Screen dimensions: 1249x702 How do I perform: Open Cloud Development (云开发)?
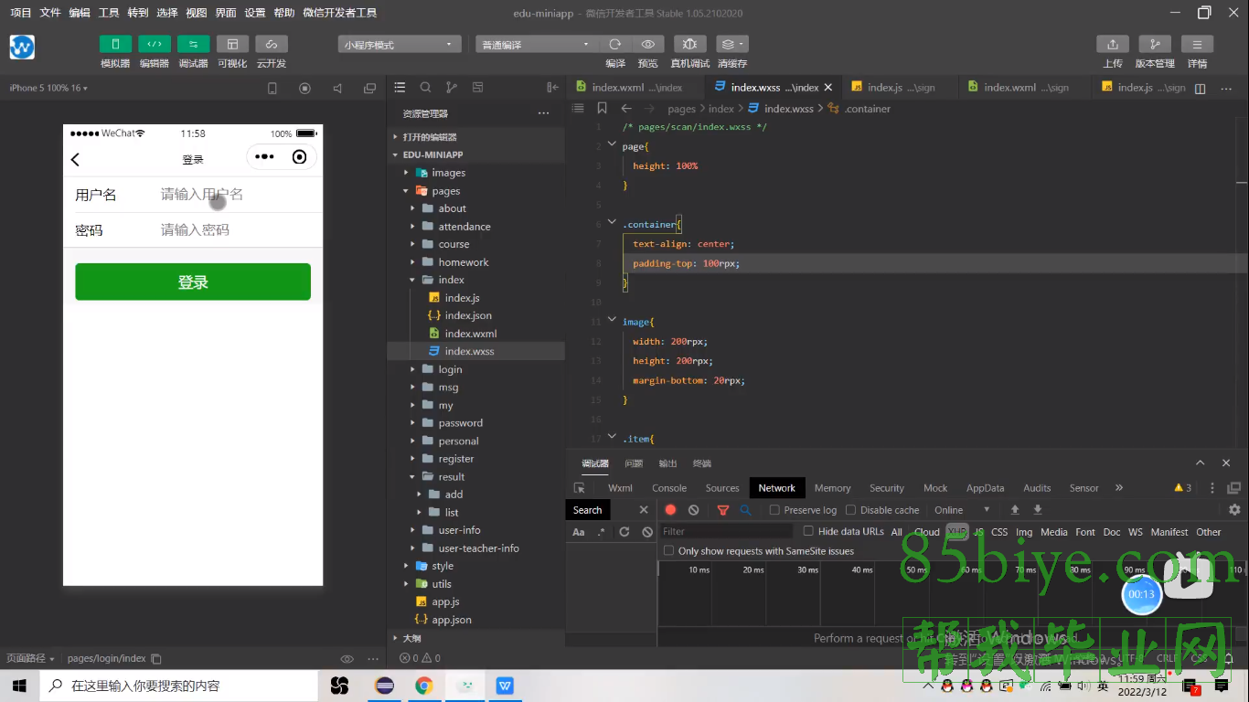pos(272,44)
